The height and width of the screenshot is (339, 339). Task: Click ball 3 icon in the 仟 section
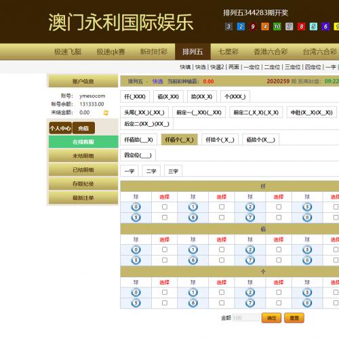[307, 207]
